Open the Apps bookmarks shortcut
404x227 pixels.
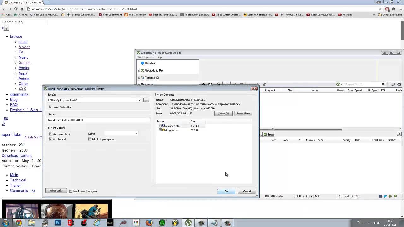(7, 15)
